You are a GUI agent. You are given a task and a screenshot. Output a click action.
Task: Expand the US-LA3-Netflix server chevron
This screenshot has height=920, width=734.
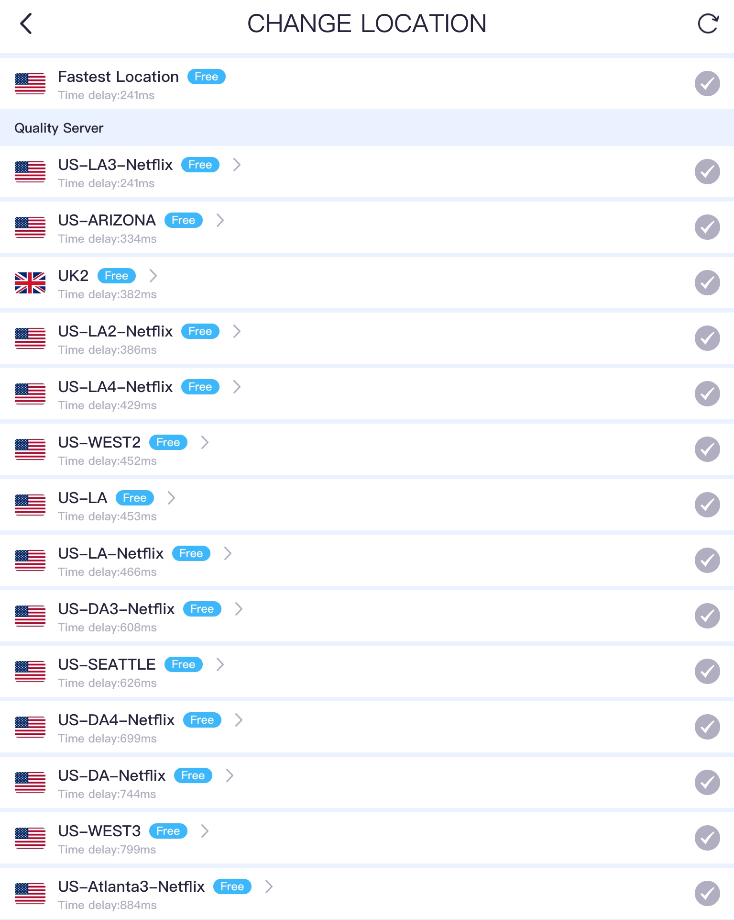pyautogui.click(x=237, y=165)
